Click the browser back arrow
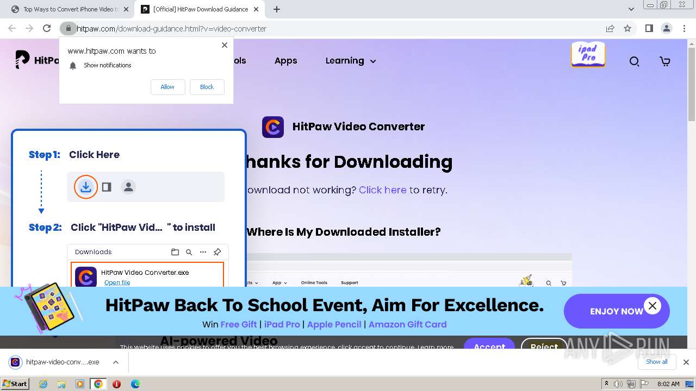 (12, 28)
